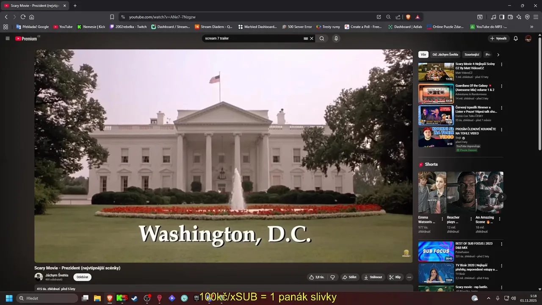
Task: Click the address bar URL
Action: 162,17
